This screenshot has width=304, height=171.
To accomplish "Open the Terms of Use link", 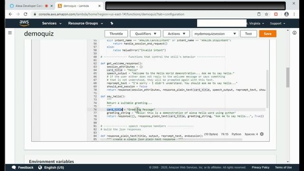I will pos(283,167).
